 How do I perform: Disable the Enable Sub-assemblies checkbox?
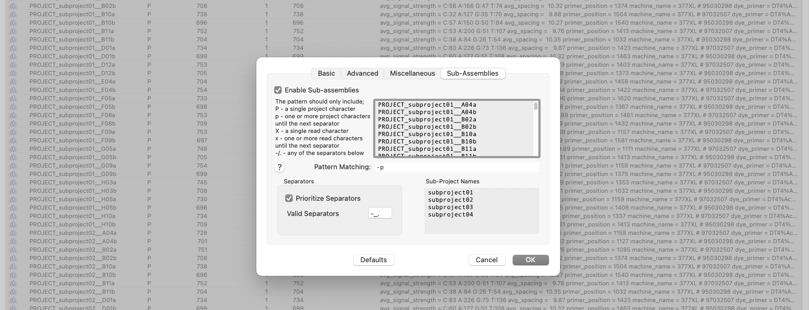tap(278, 90)
